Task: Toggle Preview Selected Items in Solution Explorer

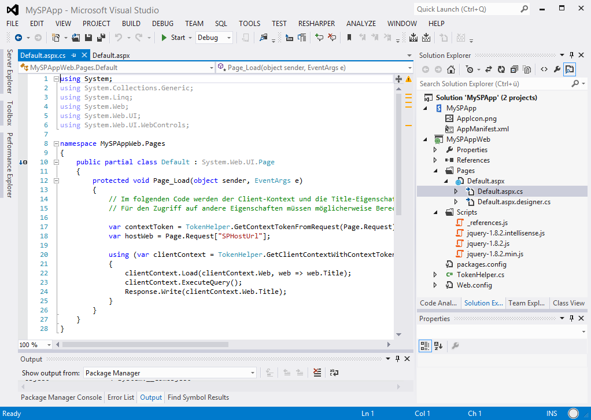Action: tap(570, 69)
